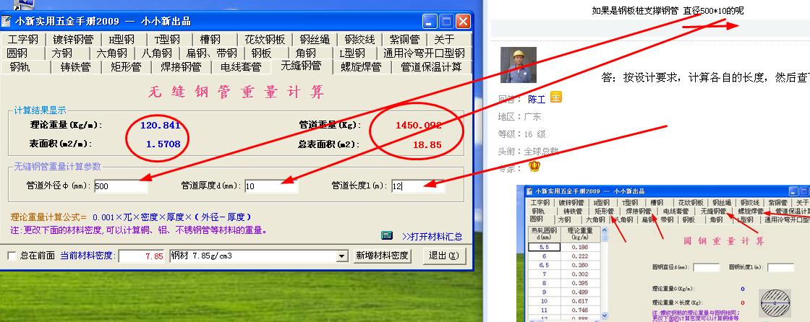Open the 镀锌钢管 tab in the large window
The width and height of the screenshot is (810, 322).
73,40
